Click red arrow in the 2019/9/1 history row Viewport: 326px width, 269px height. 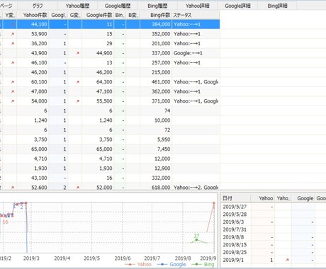coord(287,260)
